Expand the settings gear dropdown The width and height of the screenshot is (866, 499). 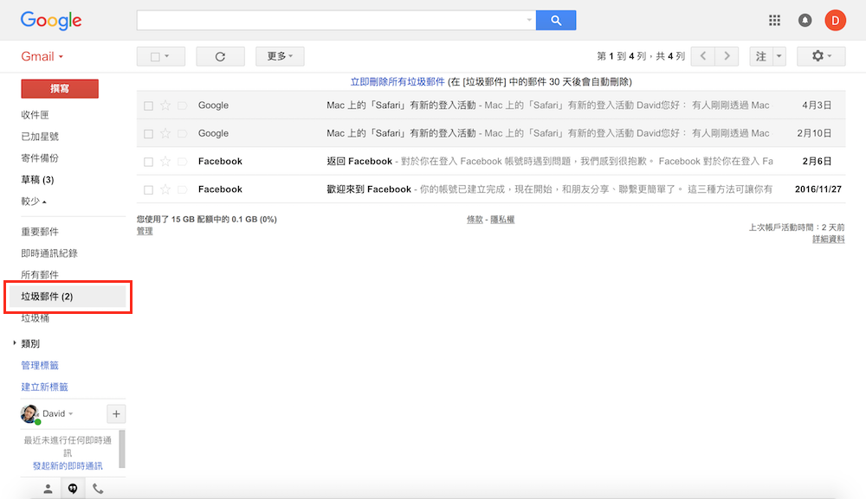pyautogui.click(x=820, y=56)
